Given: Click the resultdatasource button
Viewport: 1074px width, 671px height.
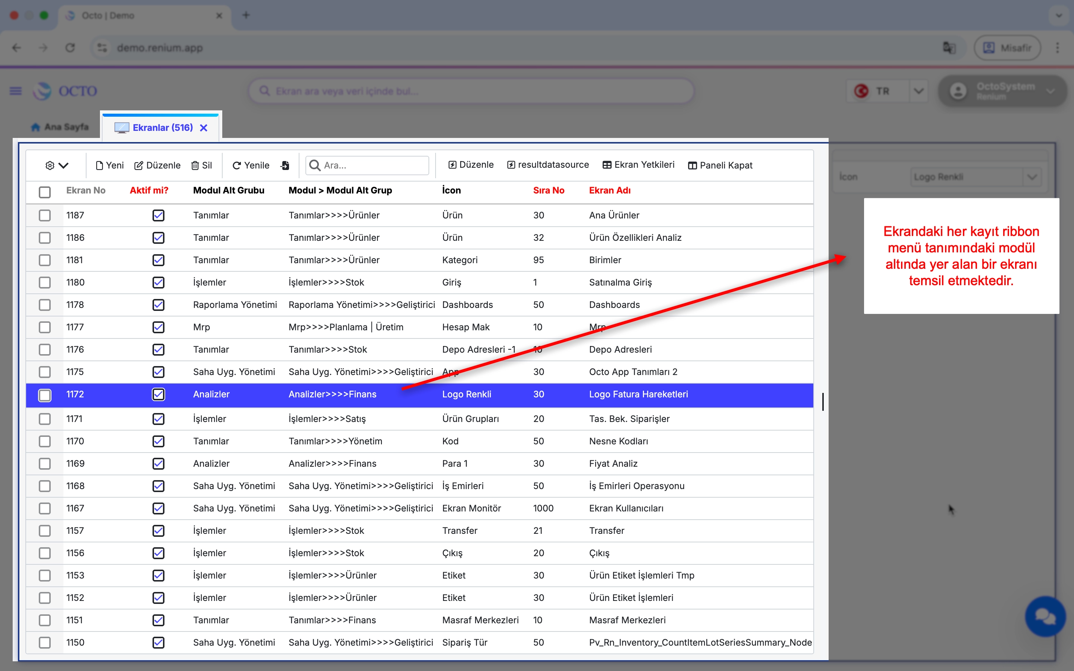Looking at the screenshot, I should (548, 165).
